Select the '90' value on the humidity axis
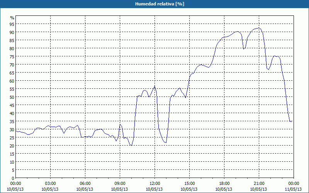The height and width of the screenshot is (193, 309). point(12,32)
